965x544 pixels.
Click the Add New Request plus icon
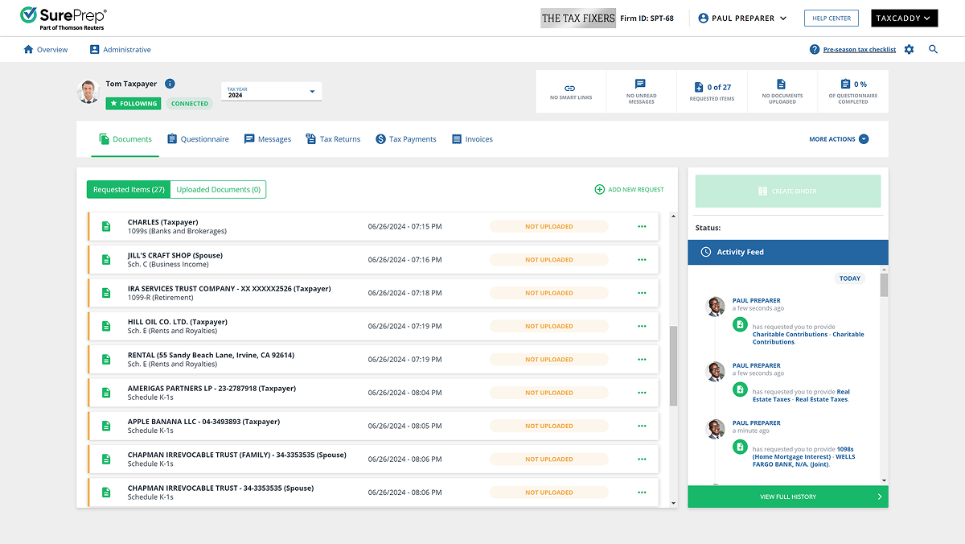(x=599, y=190)
